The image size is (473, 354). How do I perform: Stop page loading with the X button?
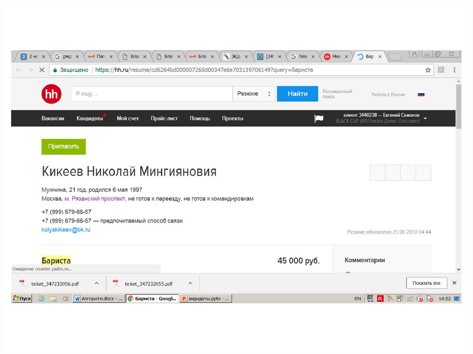[41, 70]
